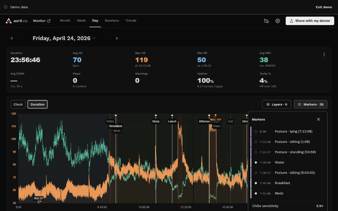Screen dimensions: 338x211
Task: Switch chart axis to Duration mode
Action: coord(38,104)
